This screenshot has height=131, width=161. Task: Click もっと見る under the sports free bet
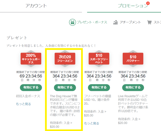pos(92,123)
